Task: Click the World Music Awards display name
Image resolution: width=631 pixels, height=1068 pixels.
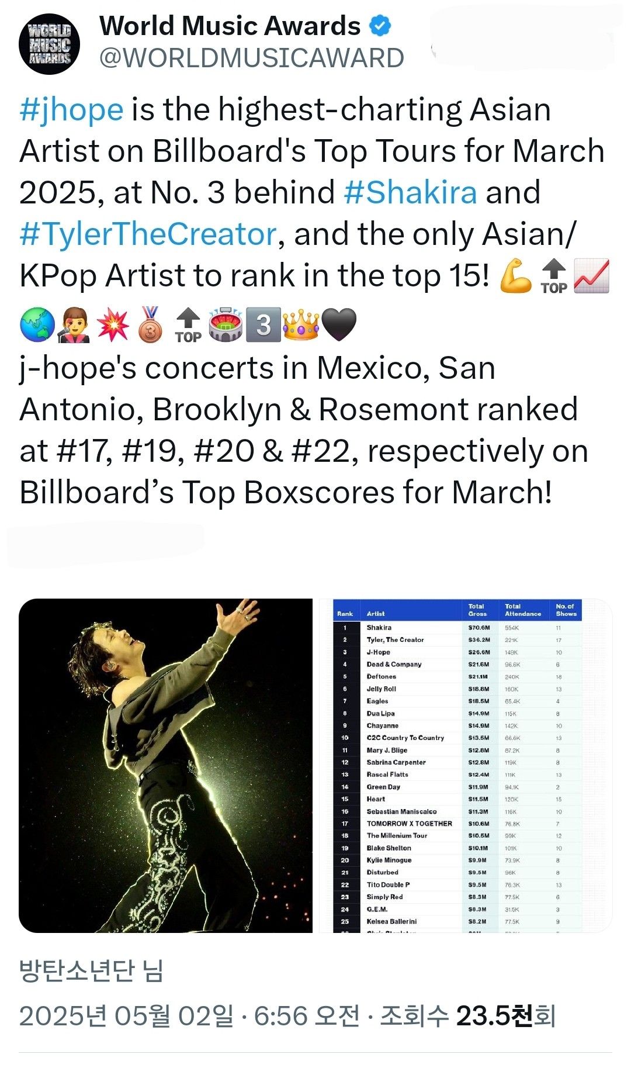Action: pos(230,26)
